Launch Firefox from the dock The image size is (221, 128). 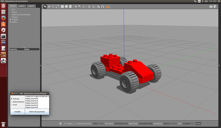pos(3,18)
